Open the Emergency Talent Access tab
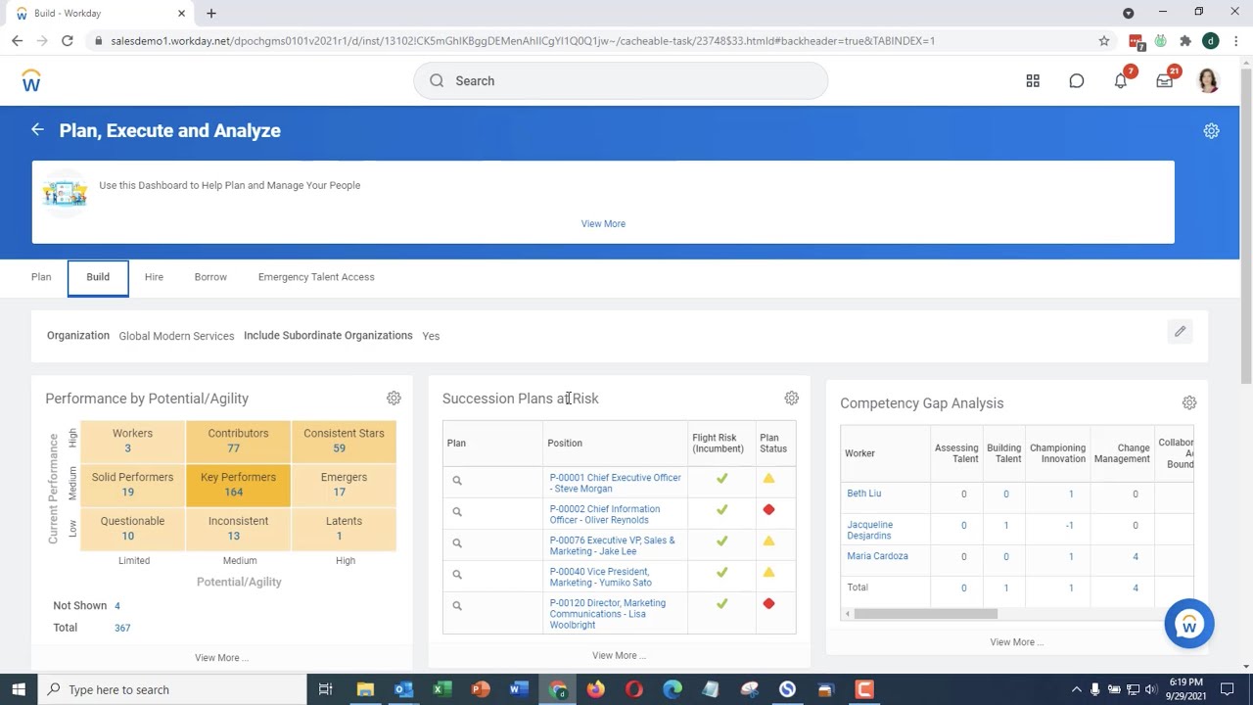Viewport: 1253px width, 705px height. (316, 277)
